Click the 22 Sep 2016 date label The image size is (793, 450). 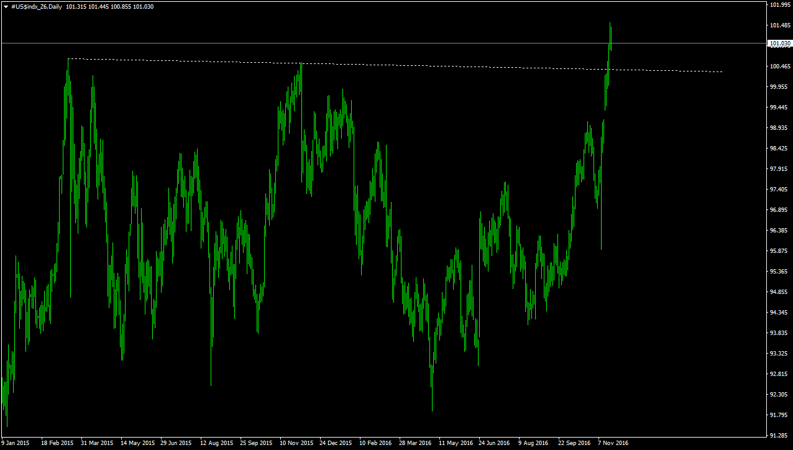pos(574,443)
